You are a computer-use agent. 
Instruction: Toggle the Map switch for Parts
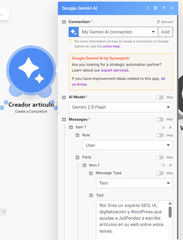click(x=160, y=157)
